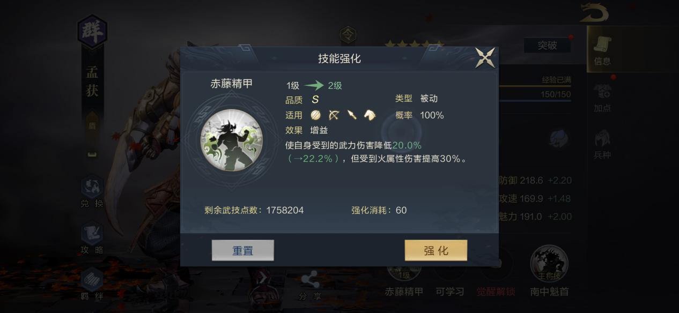
Task: Tap the 赤藤精甲 skill portrait icon
Action: (232, 140)
